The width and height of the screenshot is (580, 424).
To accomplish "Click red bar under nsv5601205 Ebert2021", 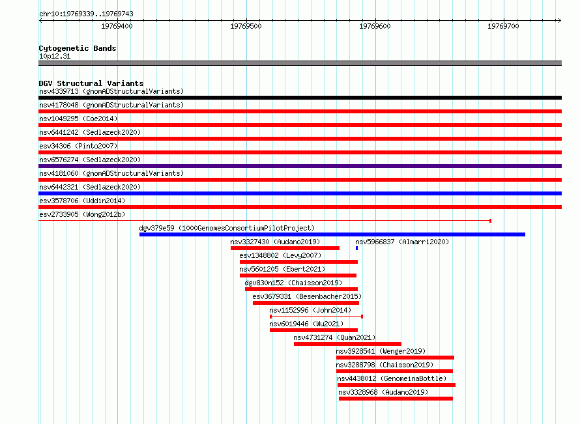I will (x=298, y=276).
